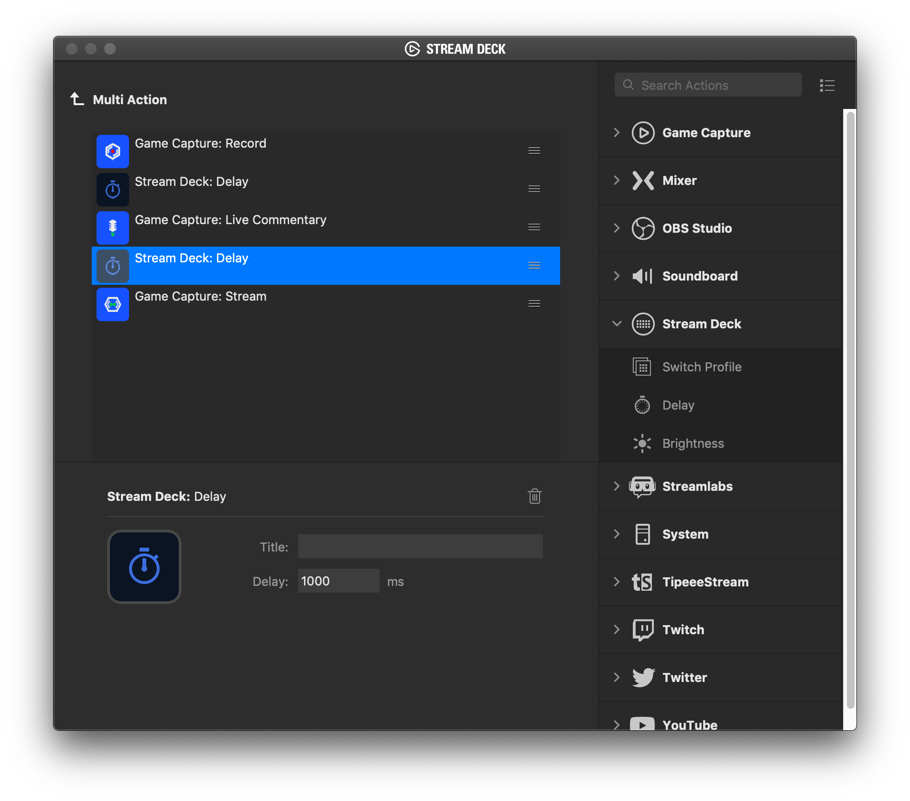
Task: Expand the System category chevron
Action: [617, 534]
